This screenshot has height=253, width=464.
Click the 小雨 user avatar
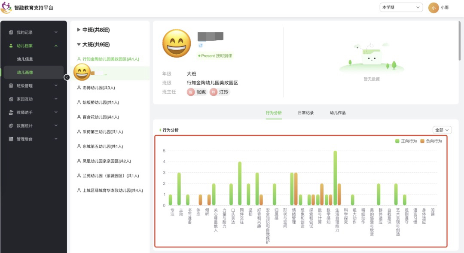433,8
